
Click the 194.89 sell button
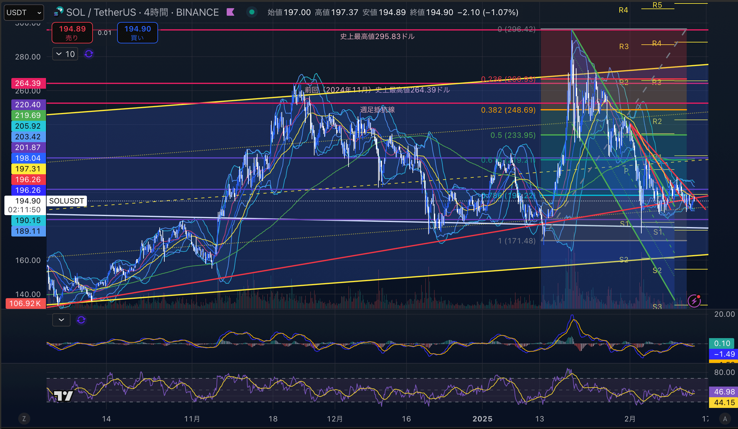(72, 33)
